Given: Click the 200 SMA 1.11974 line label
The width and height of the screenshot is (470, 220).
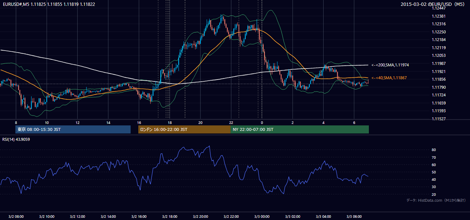Looking at the screenshot, I should [x=390, y=65].
